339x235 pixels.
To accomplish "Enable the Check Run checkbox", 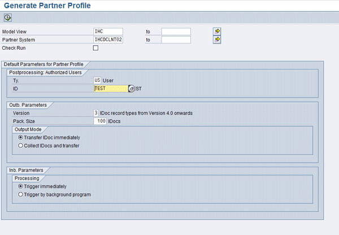I will pyautogui.click(x=95, y=48).
